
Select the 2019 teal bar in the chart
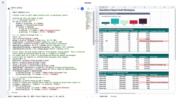tap(115, 21)
